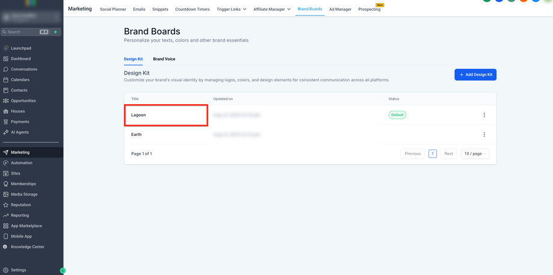Open the Reputation star icon

6,205
